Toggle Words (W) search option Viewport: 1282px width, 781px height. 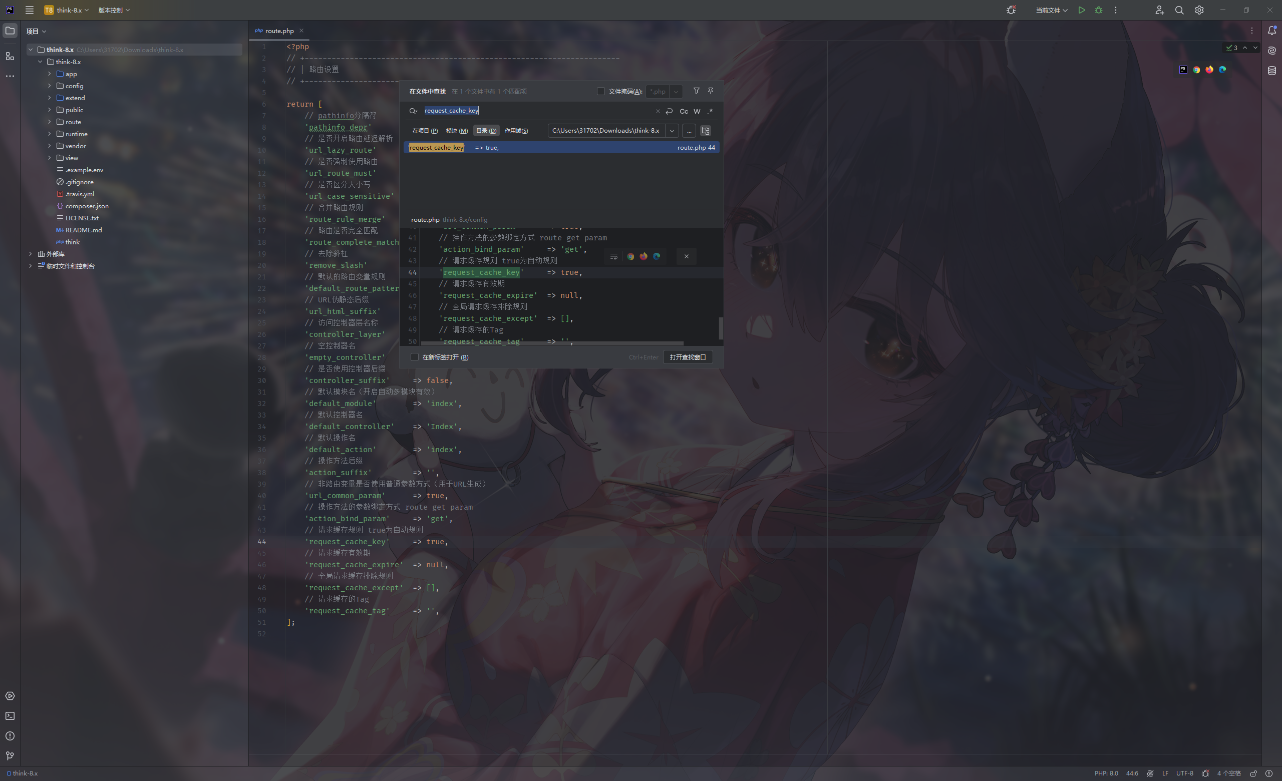[697, 111]
